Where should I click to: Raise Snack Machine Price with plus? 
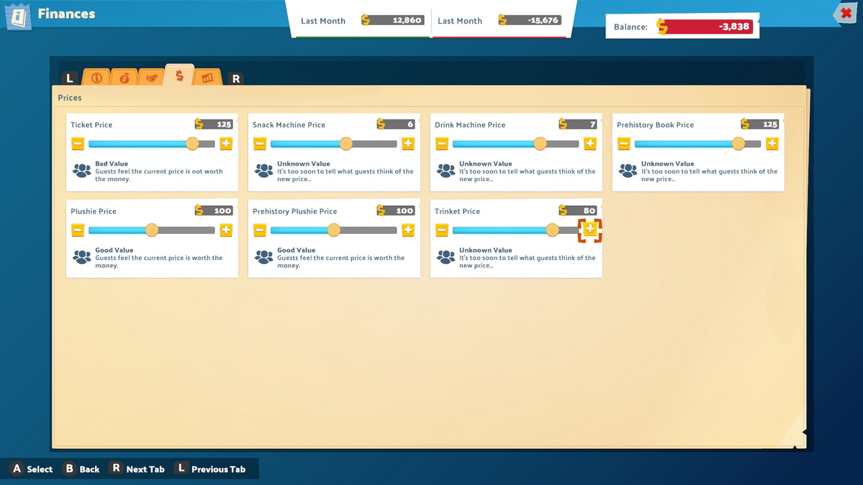pos(408,143)
